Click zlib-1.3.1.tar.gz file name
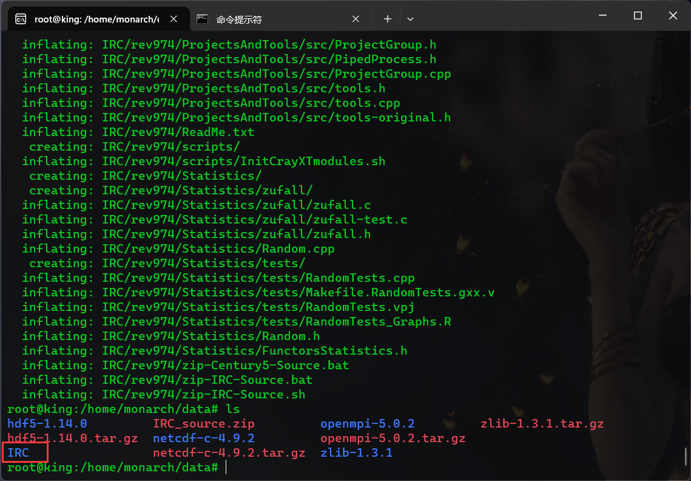Viewport: 691px width, 481px height. 542,424
